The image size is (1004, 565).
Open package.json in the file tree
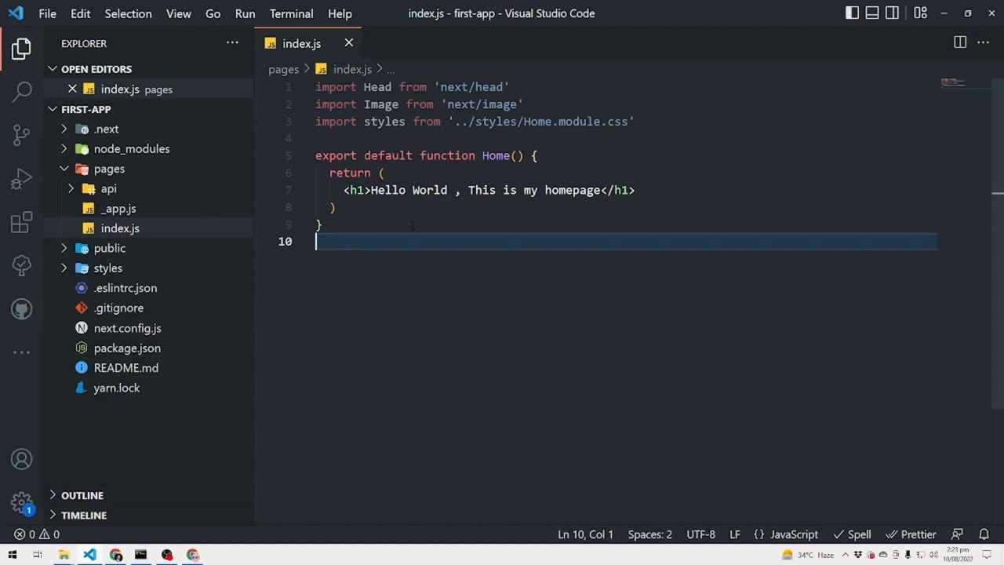[127, 348]
